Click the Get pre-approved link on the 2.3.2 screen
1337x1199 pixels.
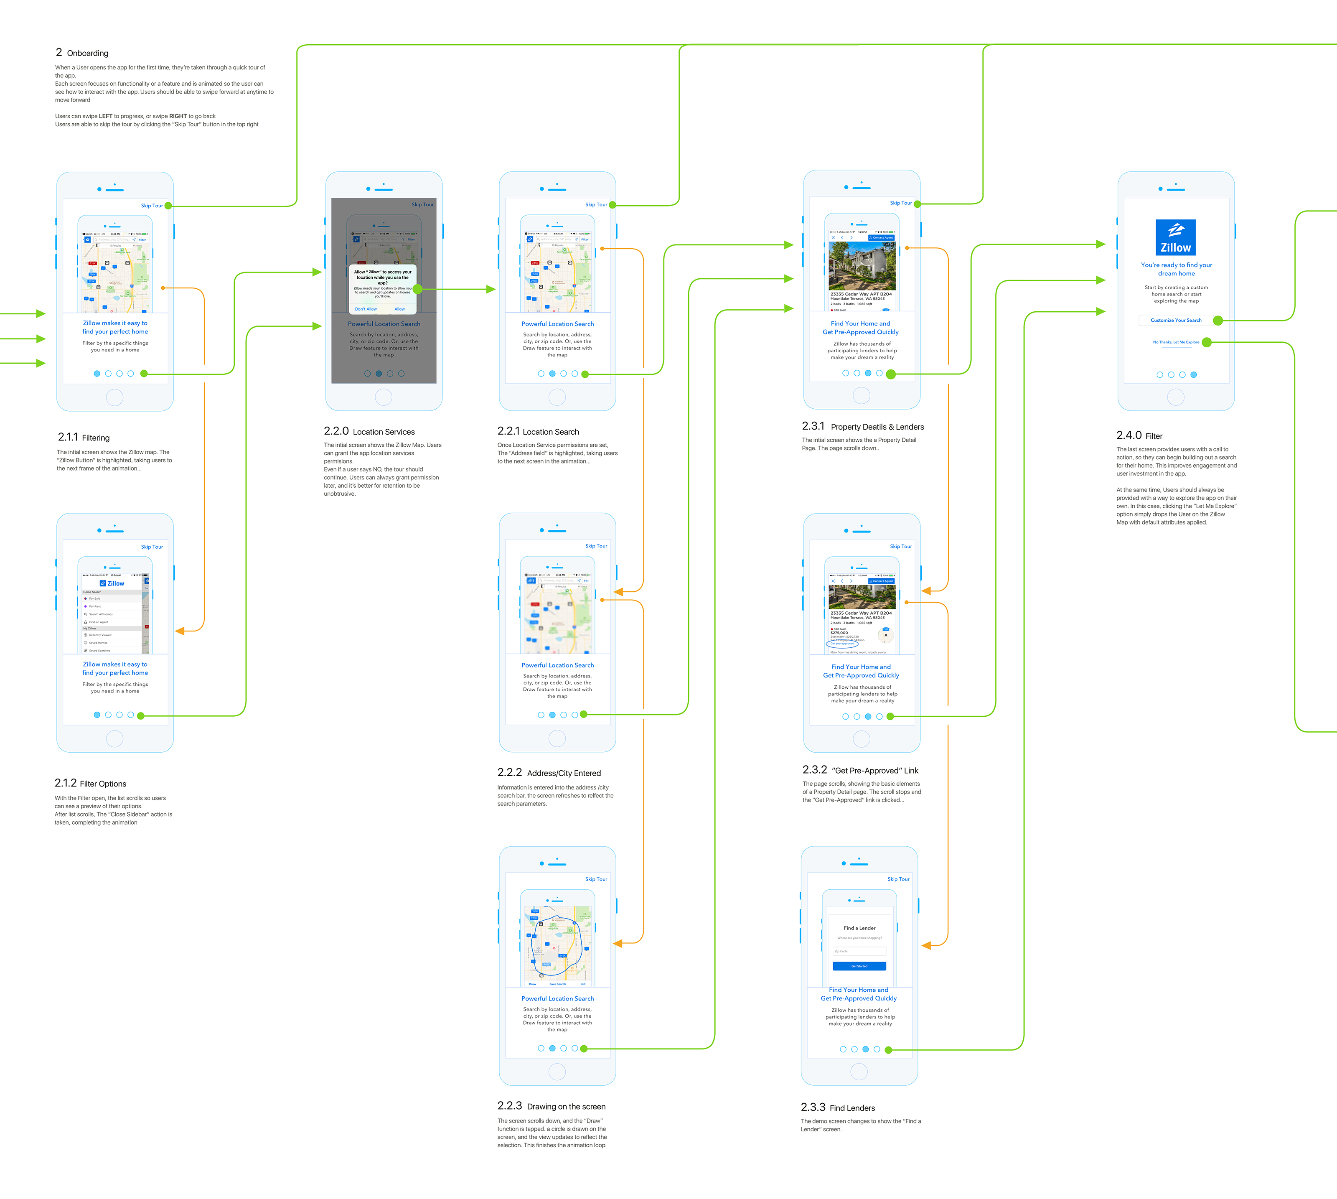click(842, 644)
